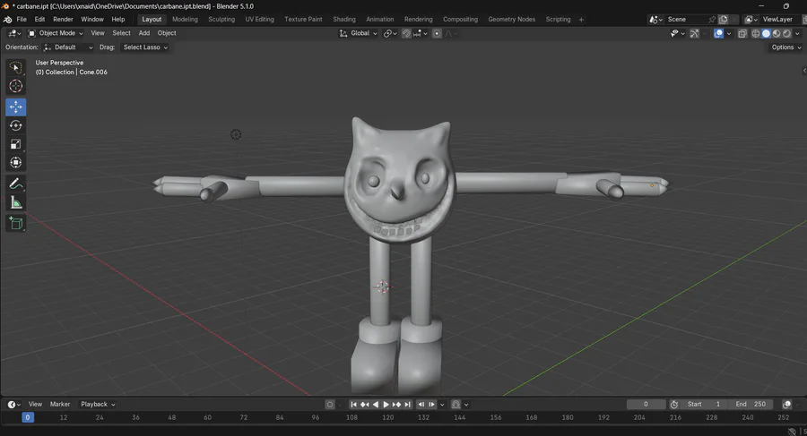Screen dimensions: 807x436
Task: Open the Edit menu
Action: 39,20
